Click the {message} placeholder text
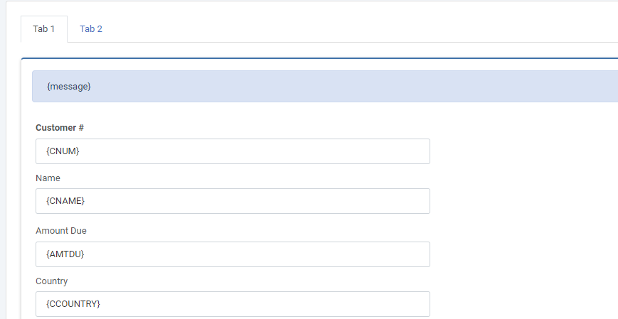Screen dimensions: 618x319 coord(69,86)
